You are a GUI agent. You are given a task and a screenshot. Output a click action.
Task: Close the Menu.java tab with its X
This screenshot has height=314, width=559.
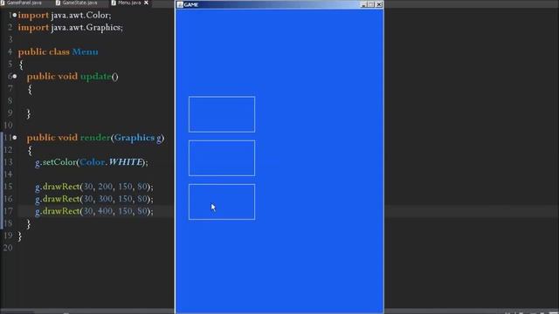(146, 3)
